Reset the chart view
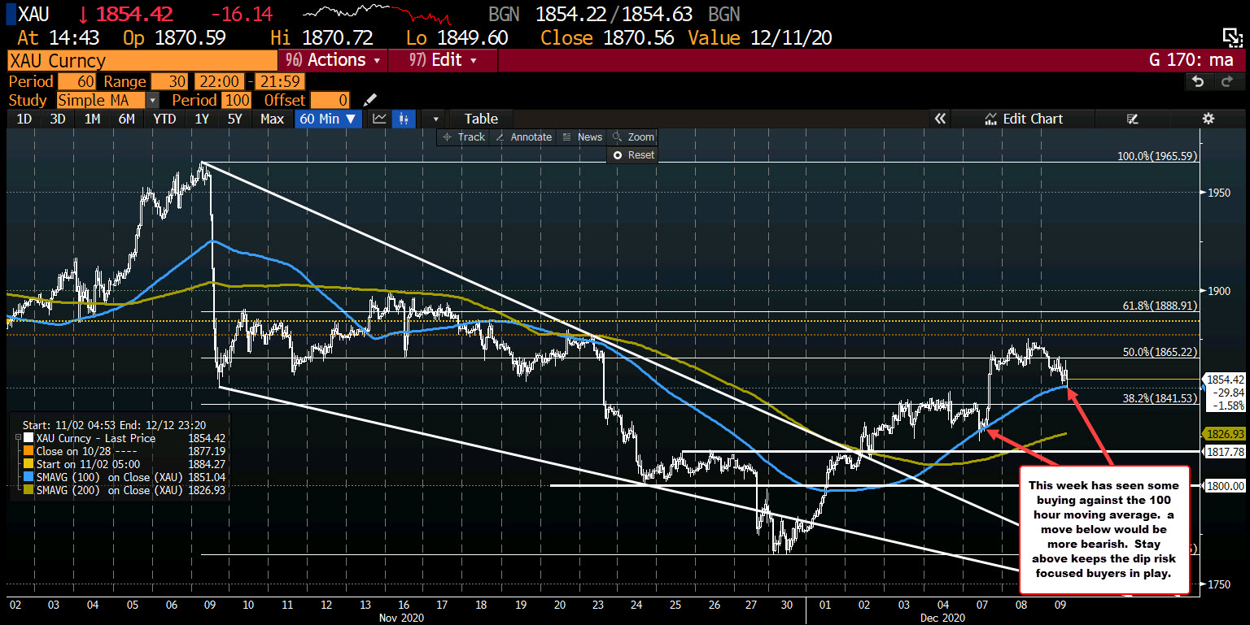The image size is (1250, 625). pyautogui.click(x=632, y=154)
